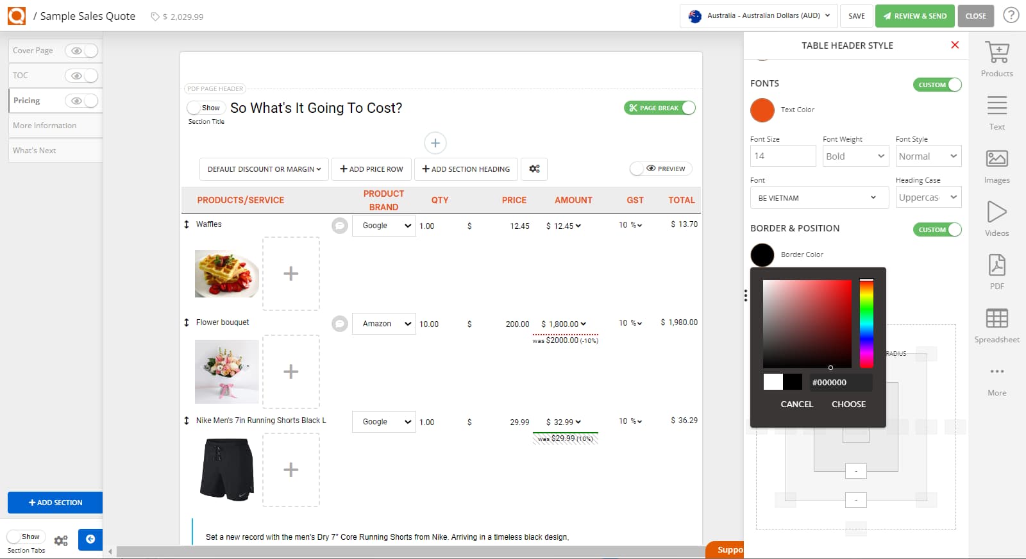
Task: Open the Images panel icon
Action: (997, 158)
